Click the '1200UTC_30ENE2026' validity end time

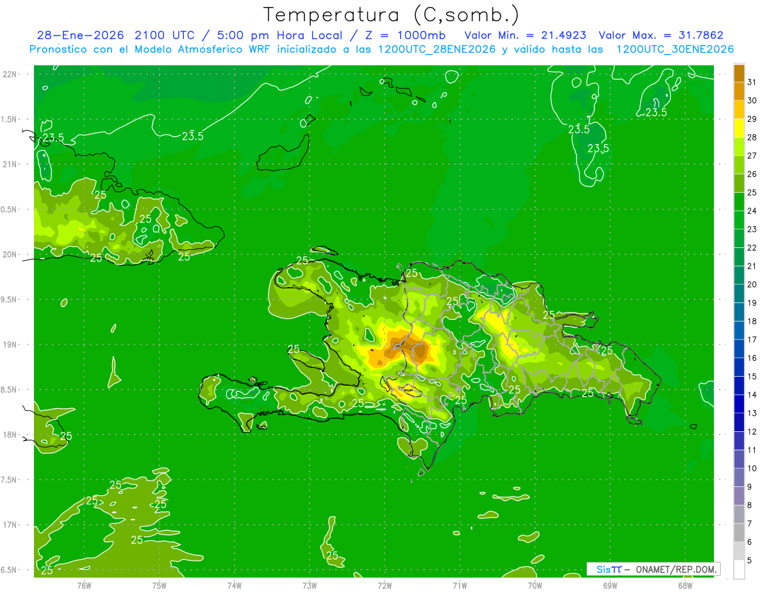(675, 49)
